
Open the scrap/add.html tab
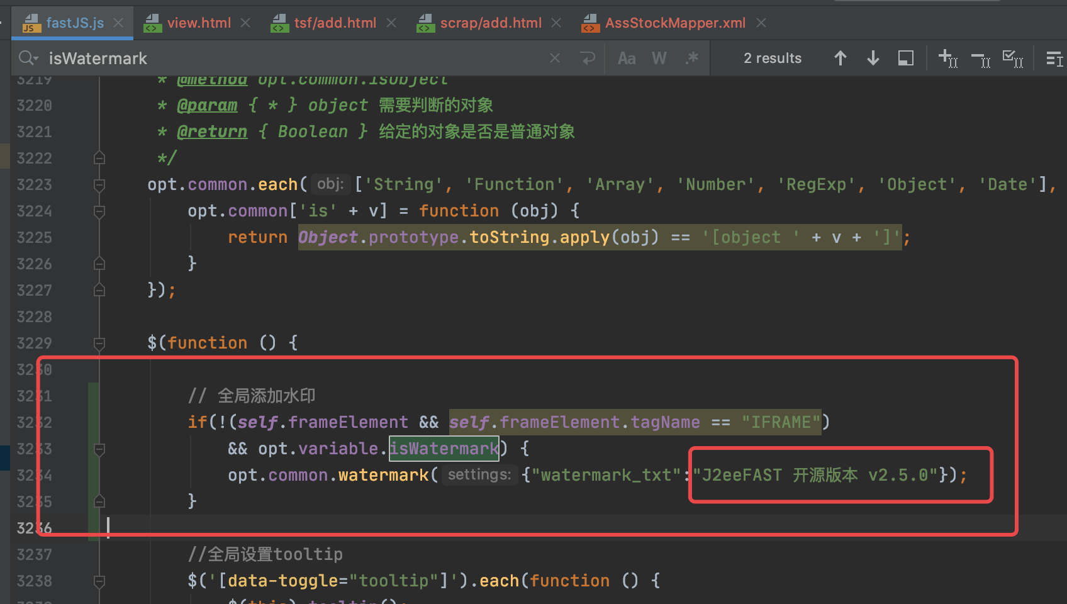coord(491,23)
